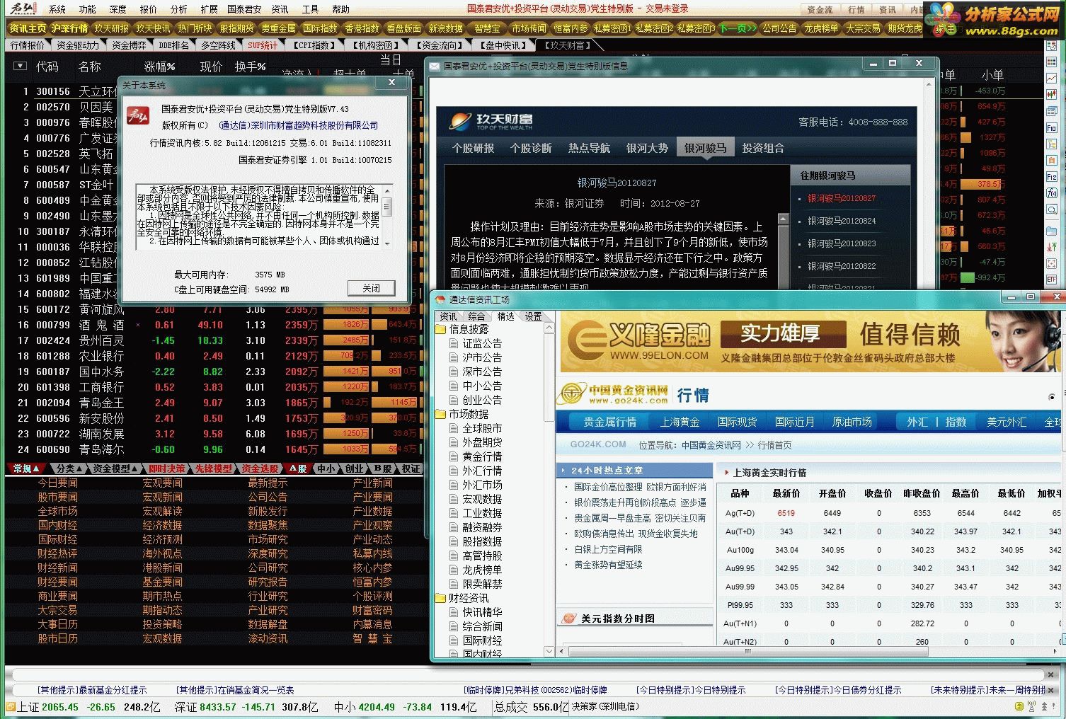Select the 贵金属 toolbar button

click(278, 28)
